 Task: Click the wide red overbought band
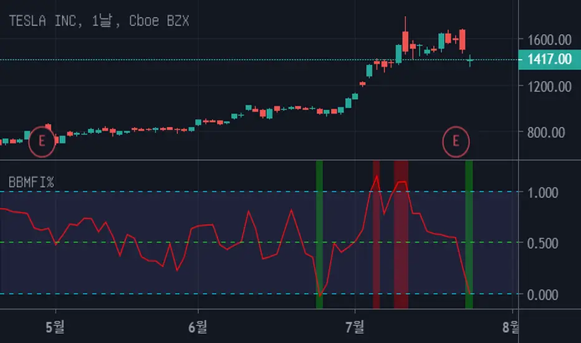click(x=401, y=234)
